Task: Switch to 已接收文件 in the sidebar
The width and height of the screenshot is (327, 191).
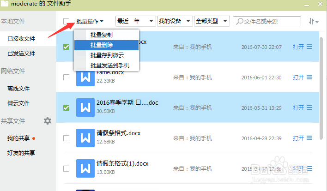Action: (21, 39)
